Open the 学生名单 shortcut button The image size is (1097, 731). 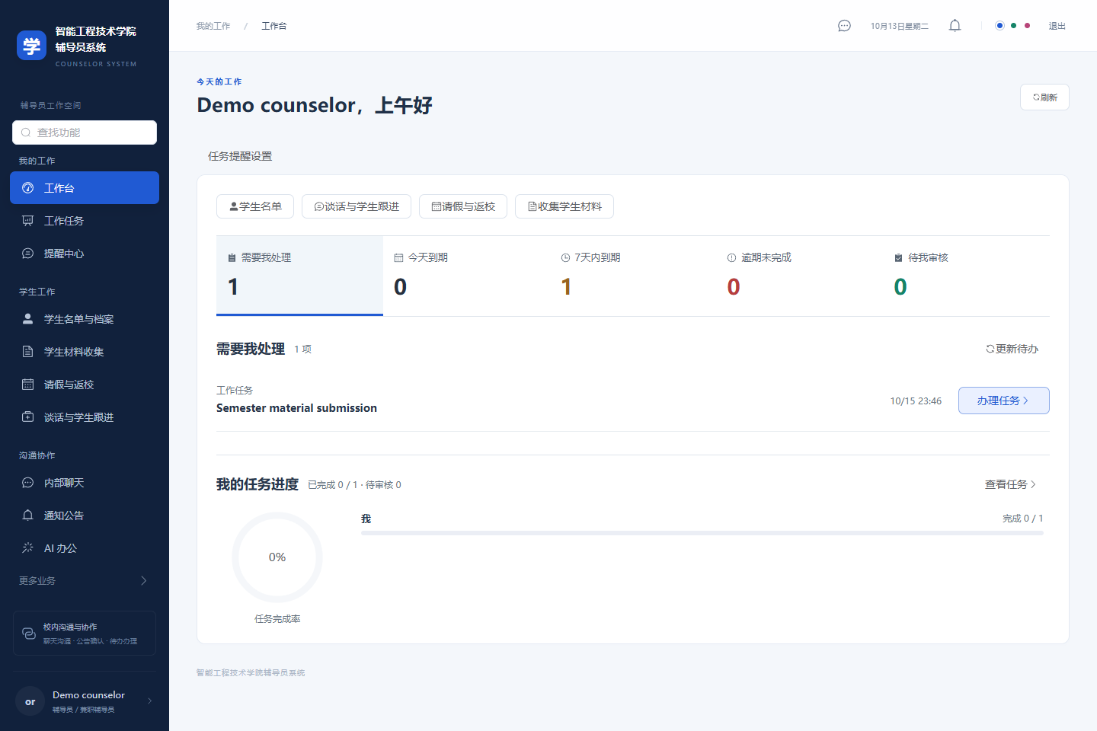(255, 206)
